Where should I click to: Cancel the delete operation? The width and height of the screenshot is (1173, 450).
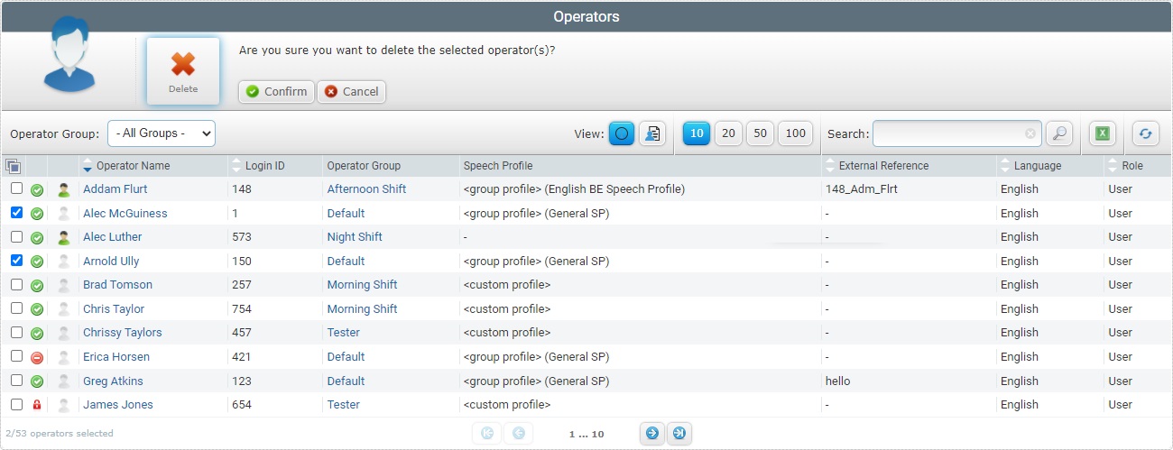click(x=351, y=92)
